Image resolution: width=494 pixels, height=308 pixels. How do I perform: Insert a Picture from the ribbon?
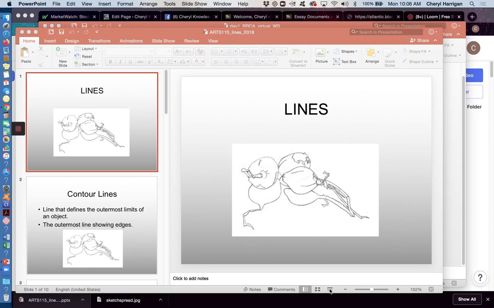click(x=321, y=56)
